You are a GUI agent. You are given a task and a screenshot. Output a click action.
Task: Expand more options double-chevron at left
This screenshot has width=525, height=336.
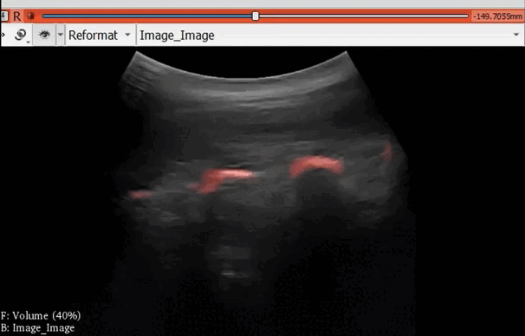point(3,35)
